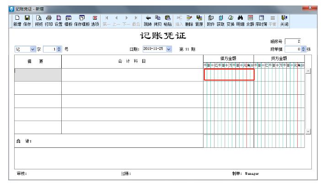321x184 pixels.
Task: Click the voucher number stepper beside 字
Action: 58,49
